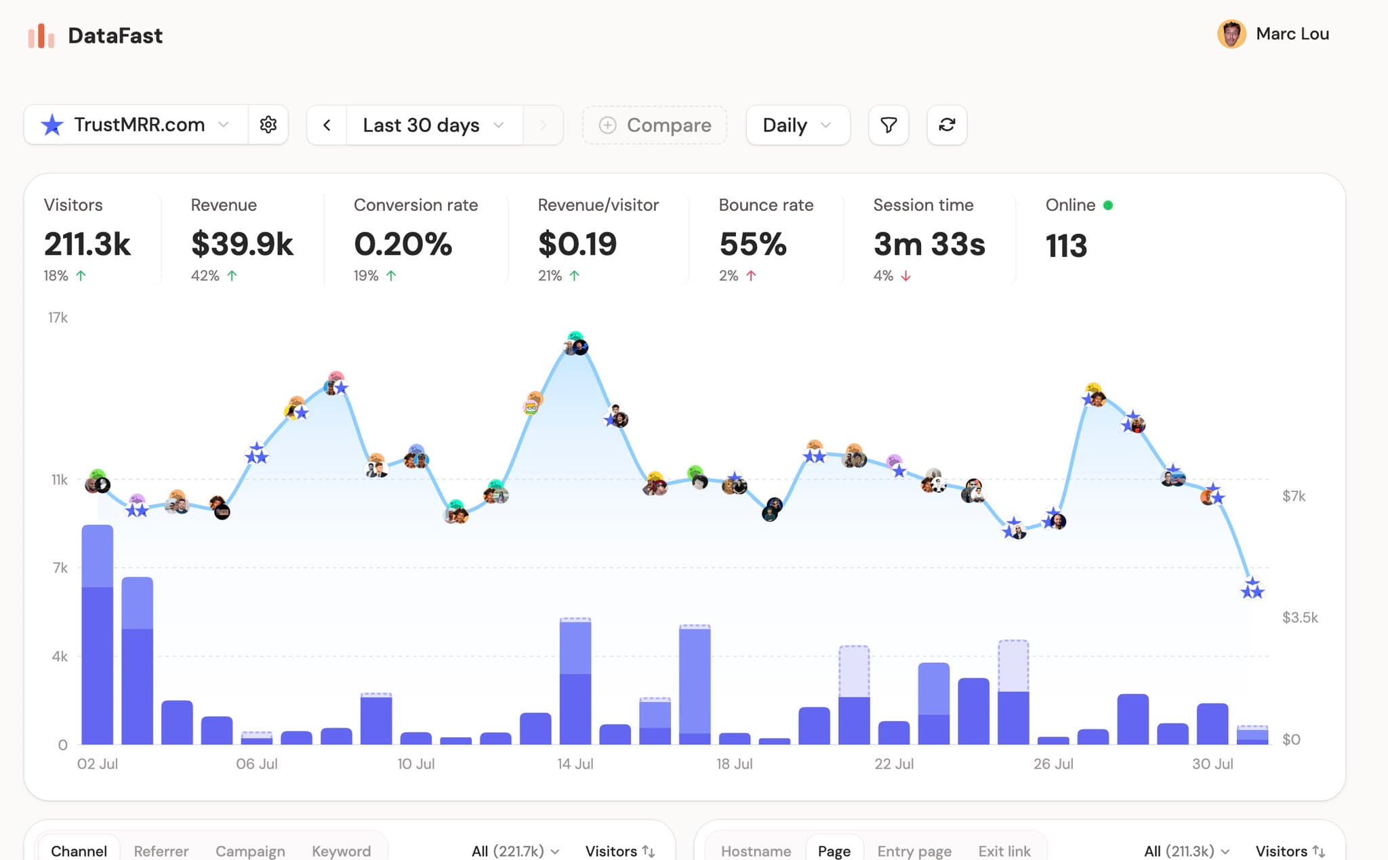
Task: Go to previous date range with left chevron
Action: click(327, 125)
